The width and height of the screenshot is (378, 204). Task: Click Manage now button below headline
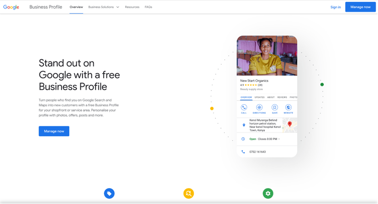[54, 131]
